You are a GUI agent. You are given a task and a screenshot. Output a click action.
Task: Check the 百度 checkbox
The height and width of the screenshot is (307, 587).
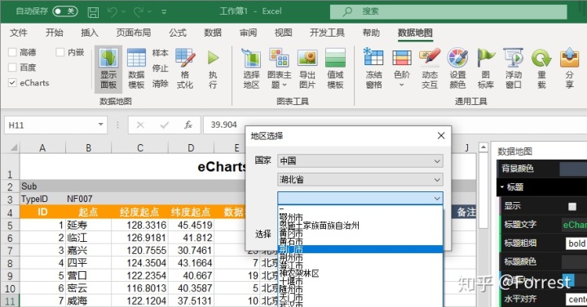pos(12,68)
